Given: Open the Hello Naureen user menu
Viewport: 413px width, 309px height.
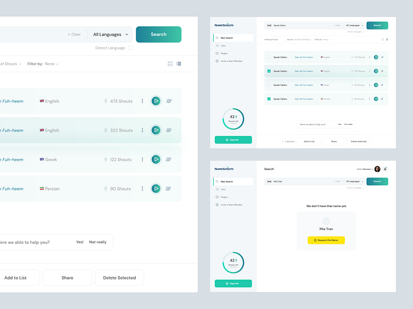Looking at the screenshot, I should (365, 169).
